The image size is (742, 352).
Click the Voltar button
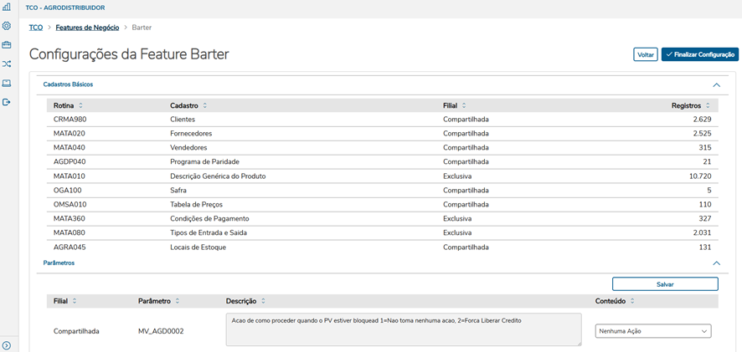(645, 54)
